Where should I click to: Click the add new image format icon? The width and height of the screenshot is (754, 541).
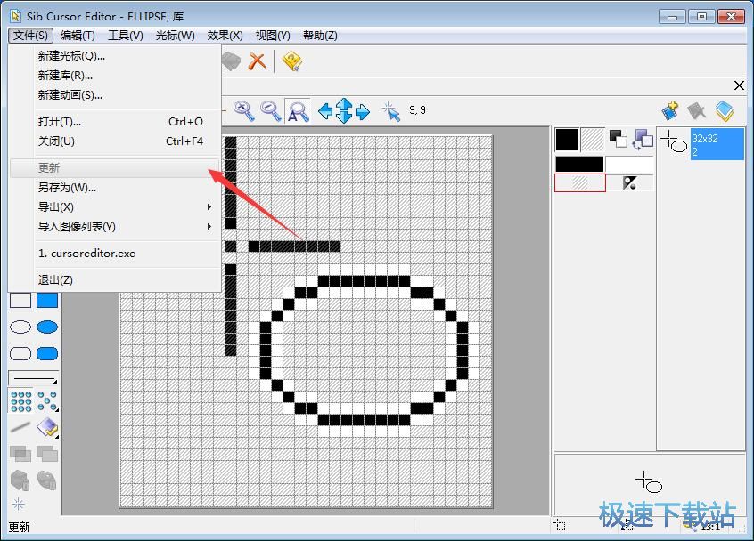pyautogui.click(x=670, y=110)
